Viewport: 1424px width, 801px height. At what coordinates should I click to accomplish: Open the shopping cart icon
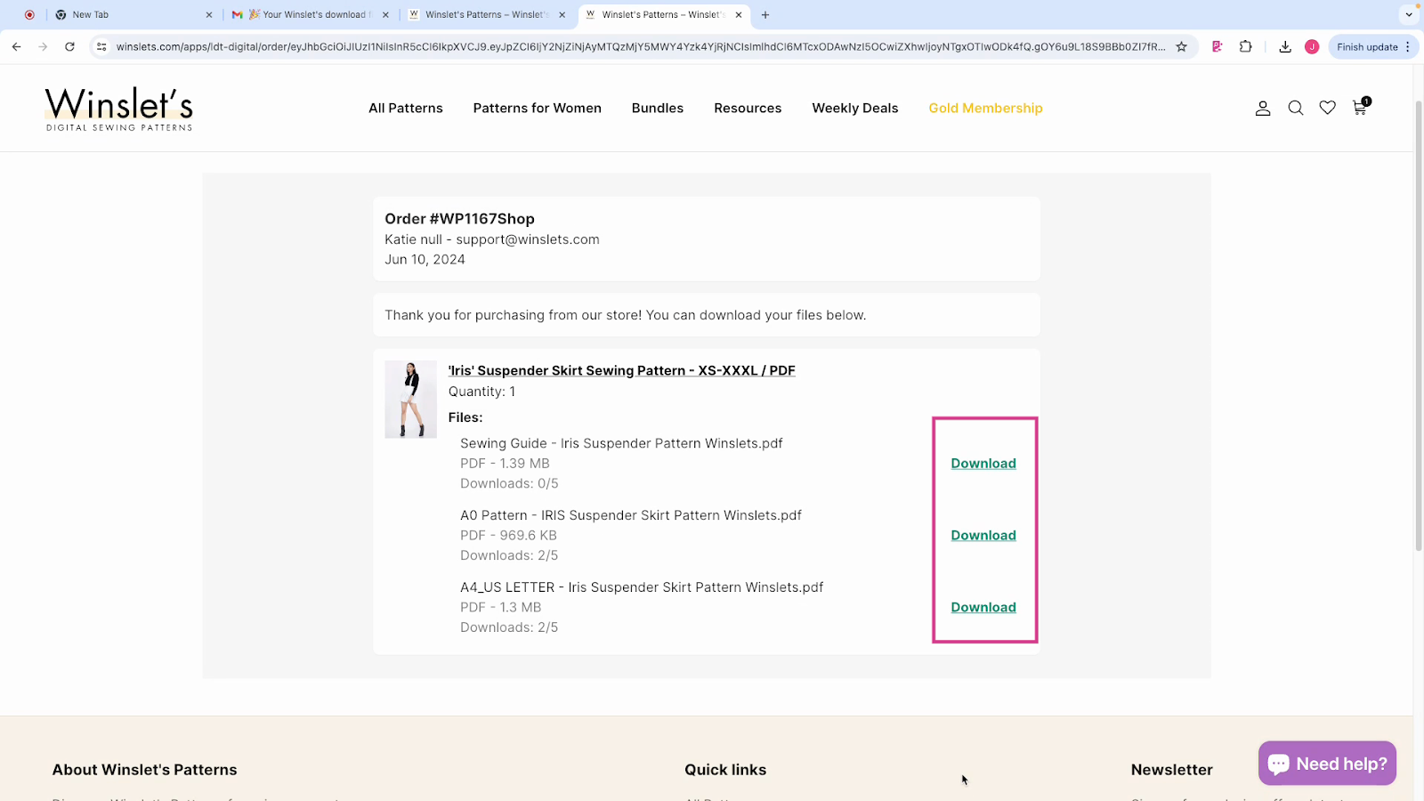click(x=1360, y=107)
